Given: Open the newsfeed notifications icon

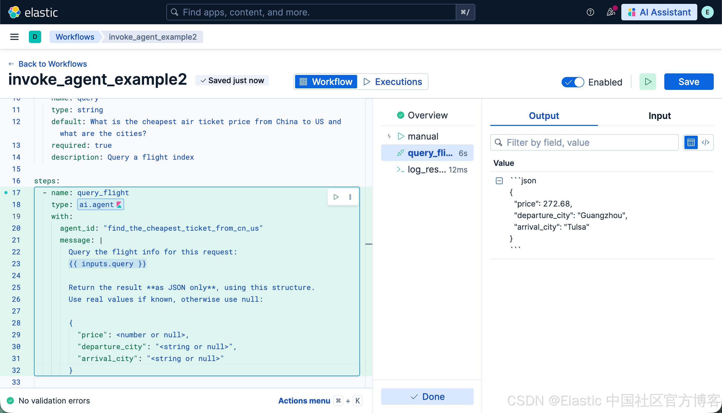Looking at the screenshot, I should [611, 12].
